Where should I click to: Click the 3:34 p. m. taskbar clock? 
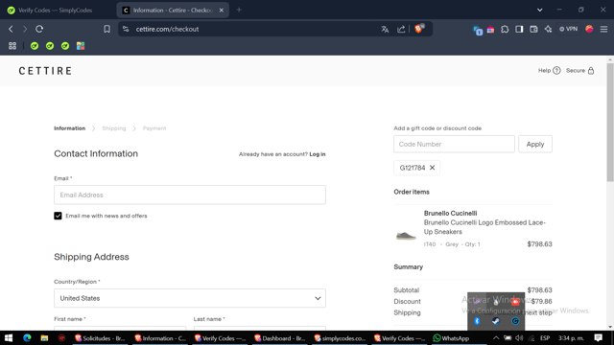(x=571, y=338)
